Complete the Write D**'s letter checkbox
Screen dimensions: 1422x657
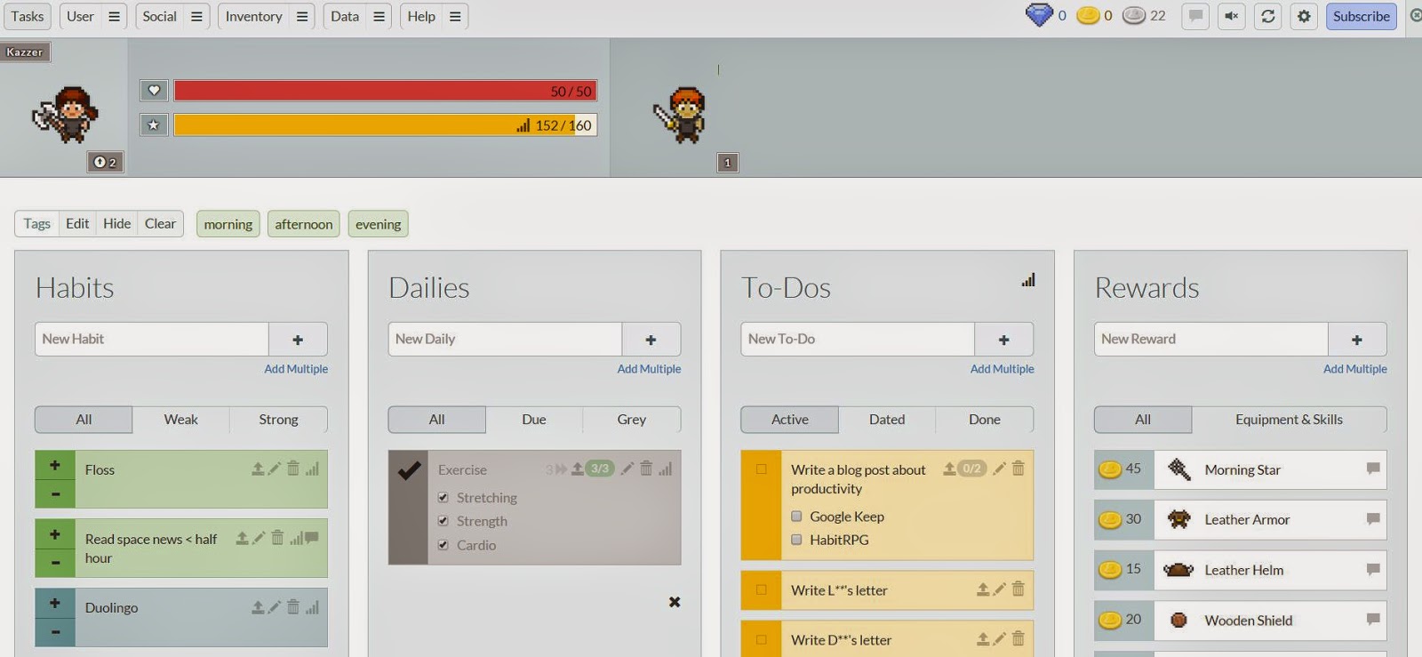coord(762,639)
